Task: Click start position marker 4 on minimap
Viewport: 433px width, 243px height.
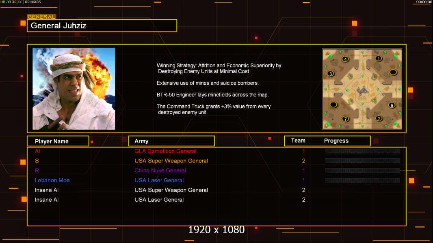Action: pos(345,59)
